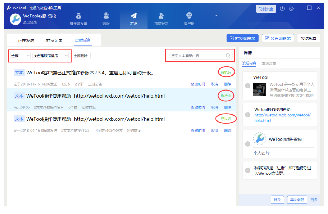Click the 再次创建 button
This screenshot has height=214, width=328.
(x=297, y=200)
